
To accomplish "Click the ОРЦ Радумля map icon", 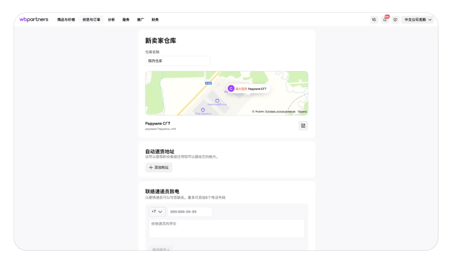I will point(203,110).
